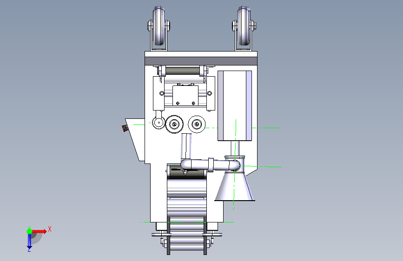Click the blue Z axis arrow of triad
Image resolution: width=403 pixels, height=261 pixels.
click(x=29, y=241)
